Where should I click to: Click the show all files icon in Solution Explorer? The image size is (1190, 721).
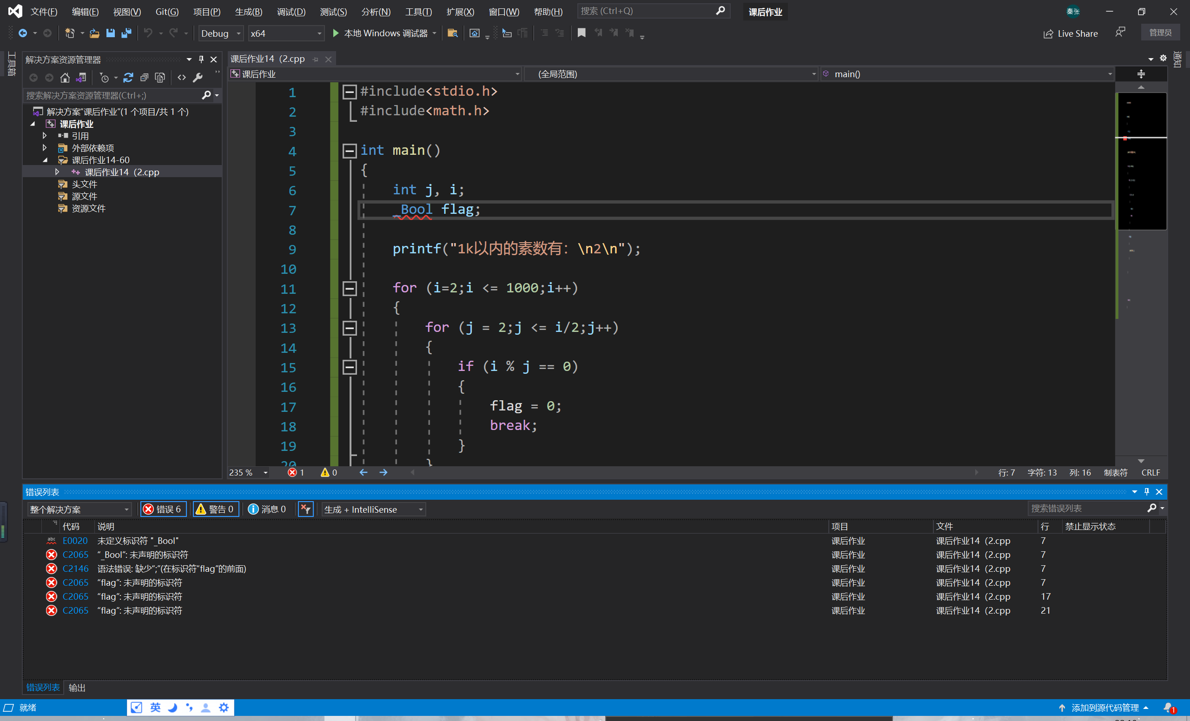pos(160,78)
